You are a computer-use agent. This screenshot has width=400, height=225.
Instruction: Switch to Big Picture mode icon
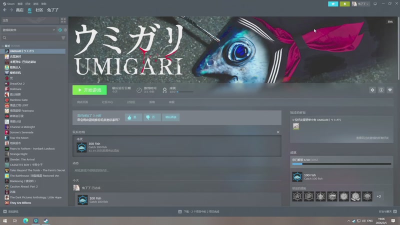click(x=375, y=4)
